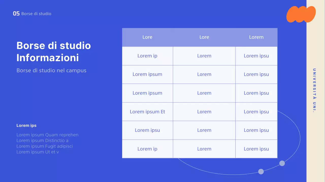Click the 'Lorem ipsum Et' table cell
This screenshot has height=182, width=325.
click(x=147, y=112)
